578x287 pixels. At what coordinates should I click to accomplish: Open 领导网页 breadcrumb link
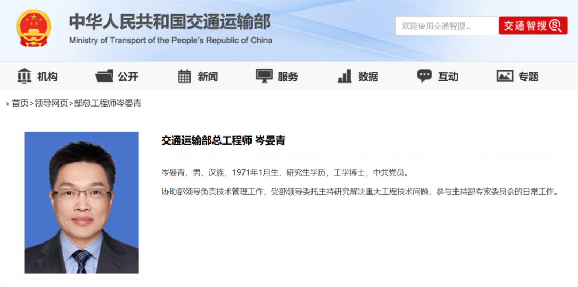pyautogui.click(x=51, y=103)
